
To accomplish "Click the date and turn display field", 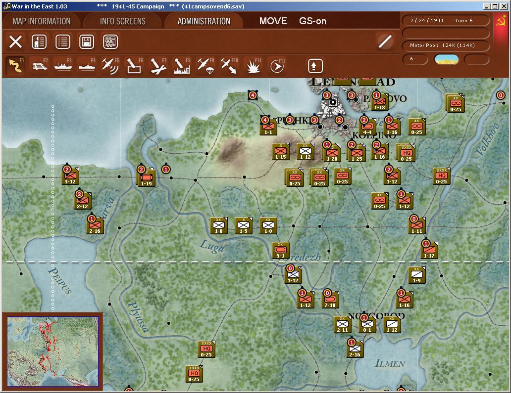I will click(x=446, y=20).
